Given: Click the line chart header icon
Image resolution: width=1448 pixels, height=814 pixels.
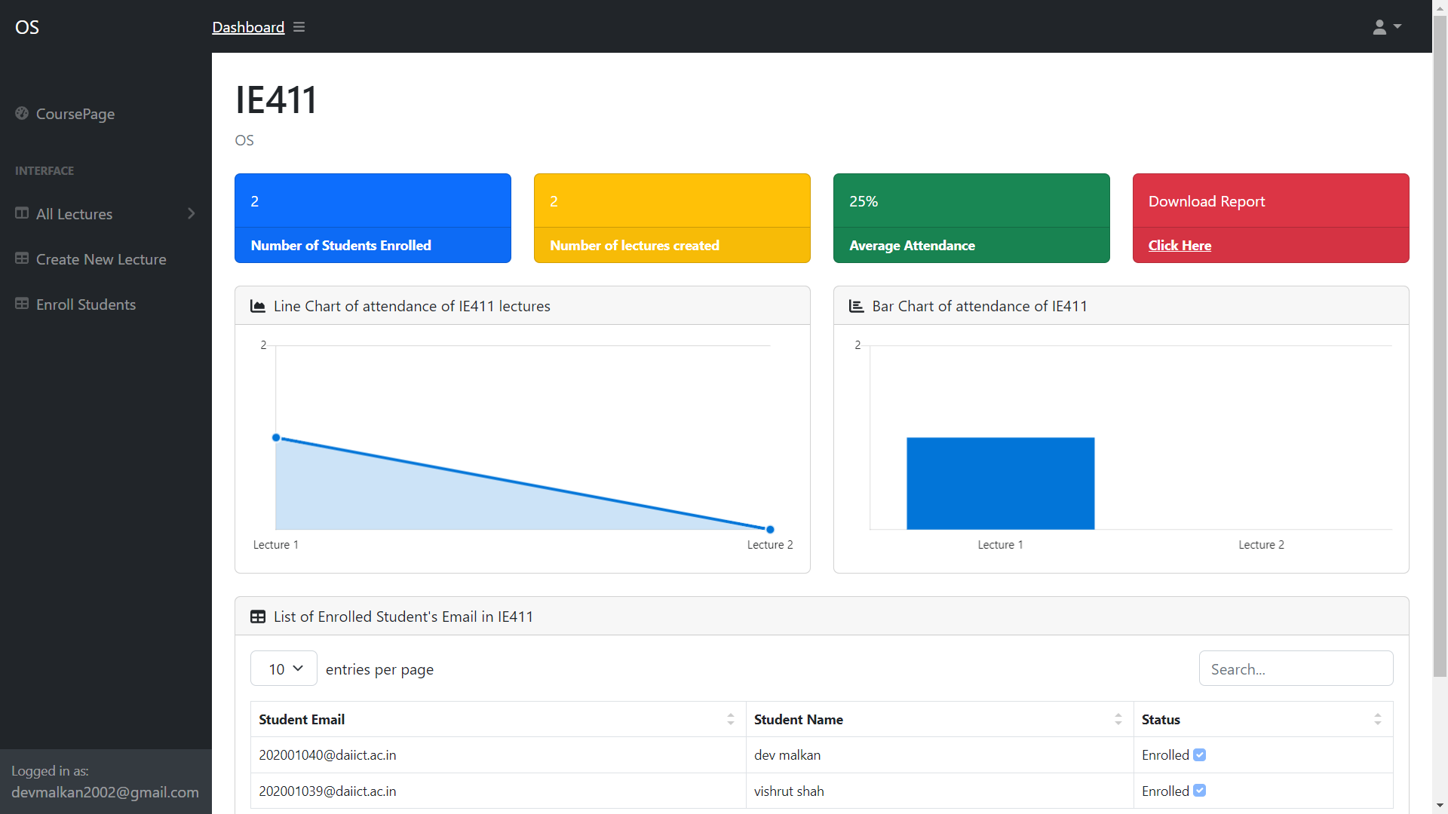Looking at the screenshot, I should click(258, 305).
